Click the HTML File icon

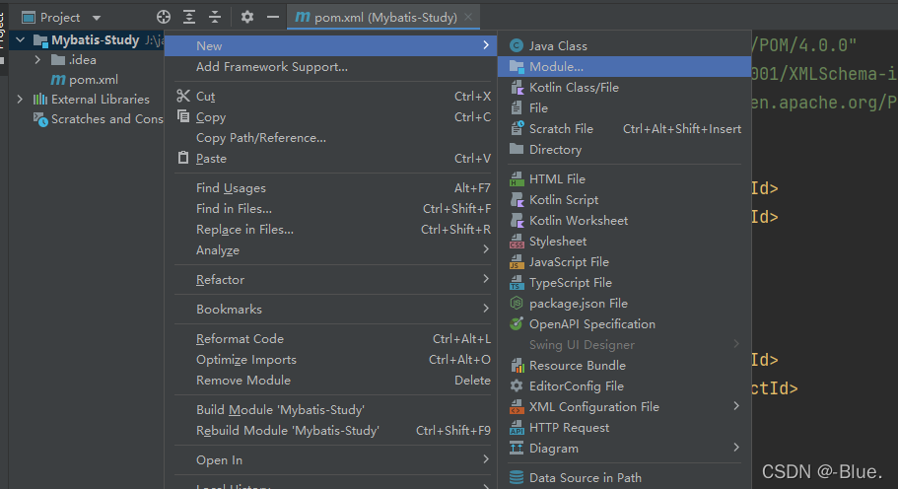point(517,179)
